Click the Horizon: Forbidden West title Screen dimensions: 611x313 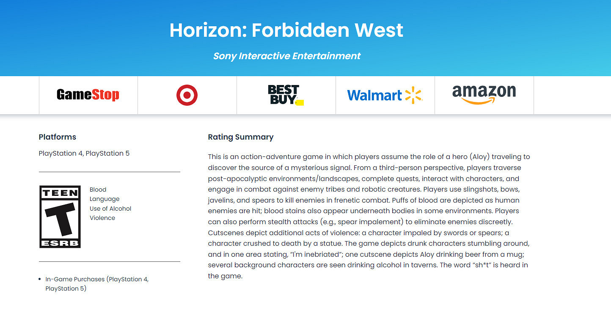coord(286,30)
